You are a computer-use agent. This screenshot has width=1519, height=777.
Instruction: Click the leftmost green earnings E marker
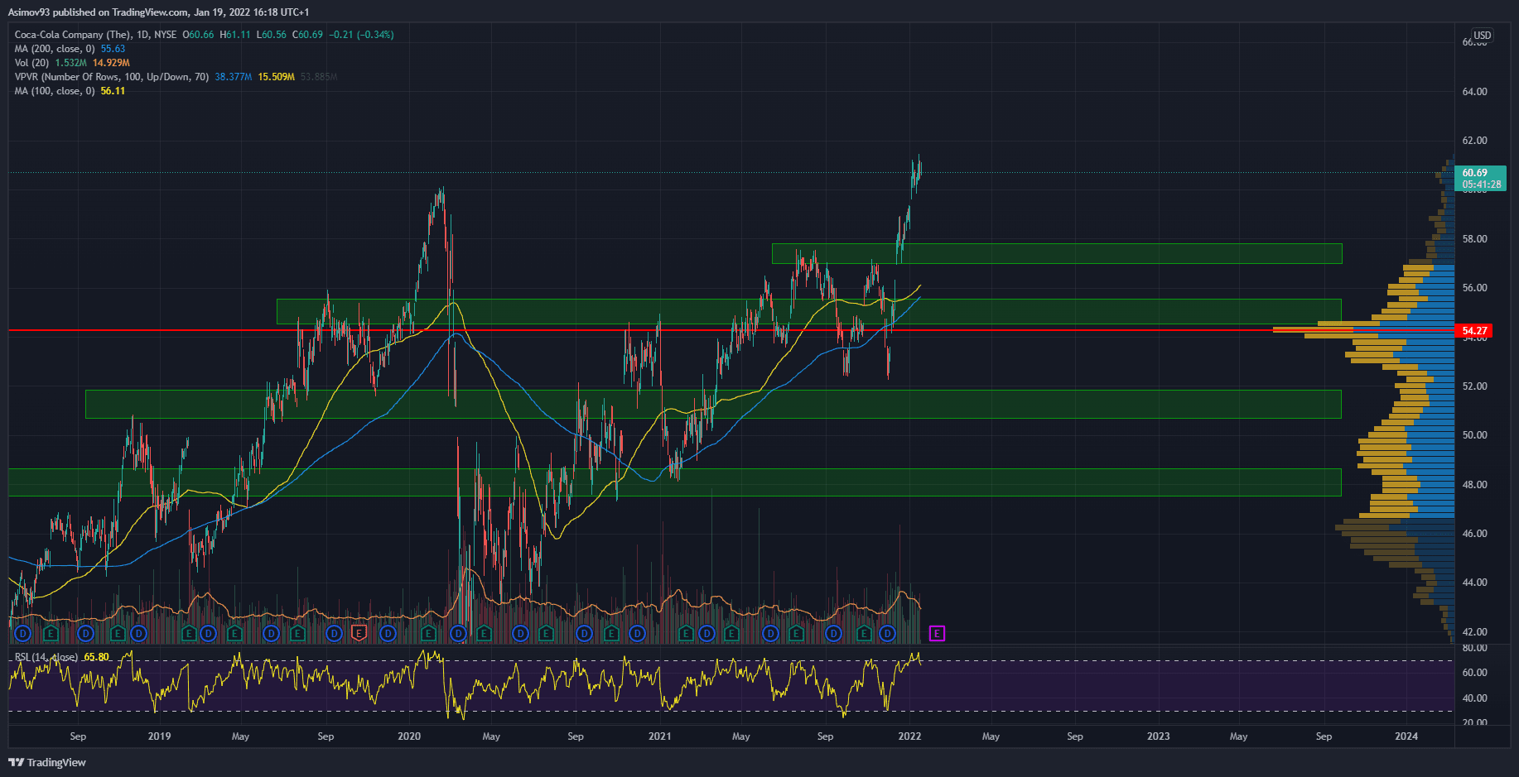(x=51, y=634)
